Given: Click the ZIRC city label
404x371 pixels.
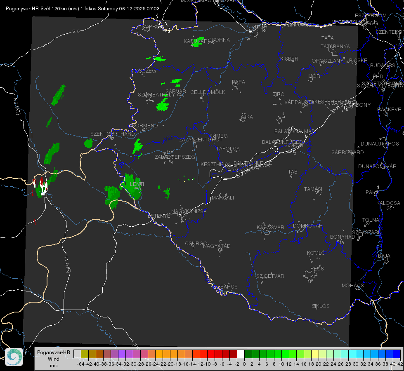Looking at the screenshot, I should tap(279, 94).
